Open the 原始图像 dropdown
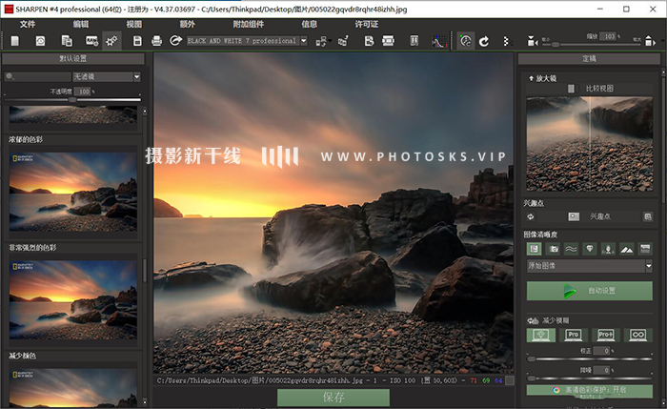 point(590,266)
